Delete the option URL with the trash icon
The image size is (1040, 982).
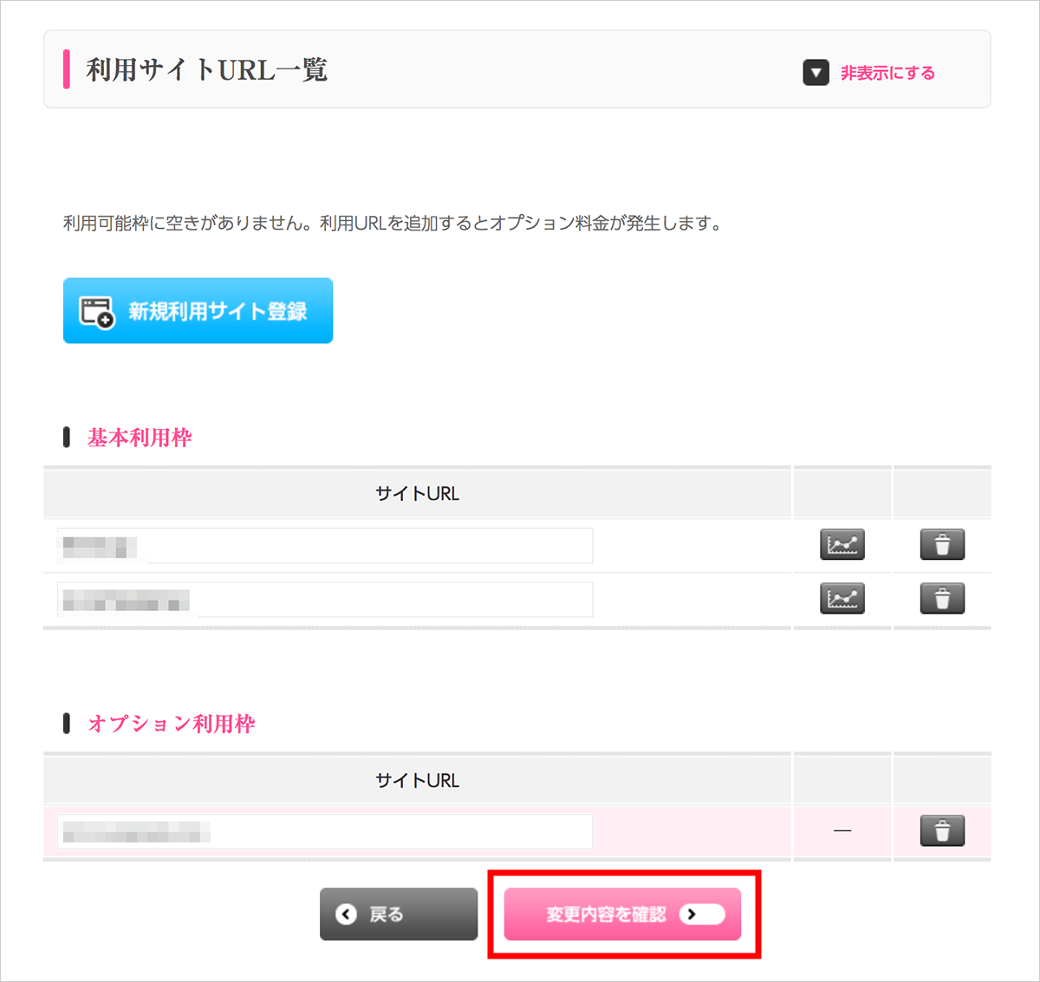coord(942,831)
